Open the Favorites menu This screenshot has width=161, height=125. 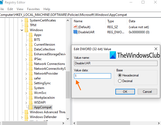33,9
